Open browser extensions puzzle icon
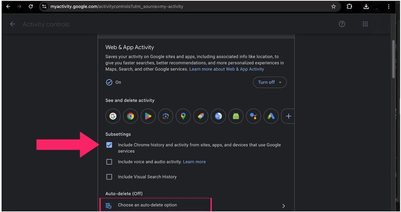The width and height of the screenshot is (401, 212). (x=349, y=6)
